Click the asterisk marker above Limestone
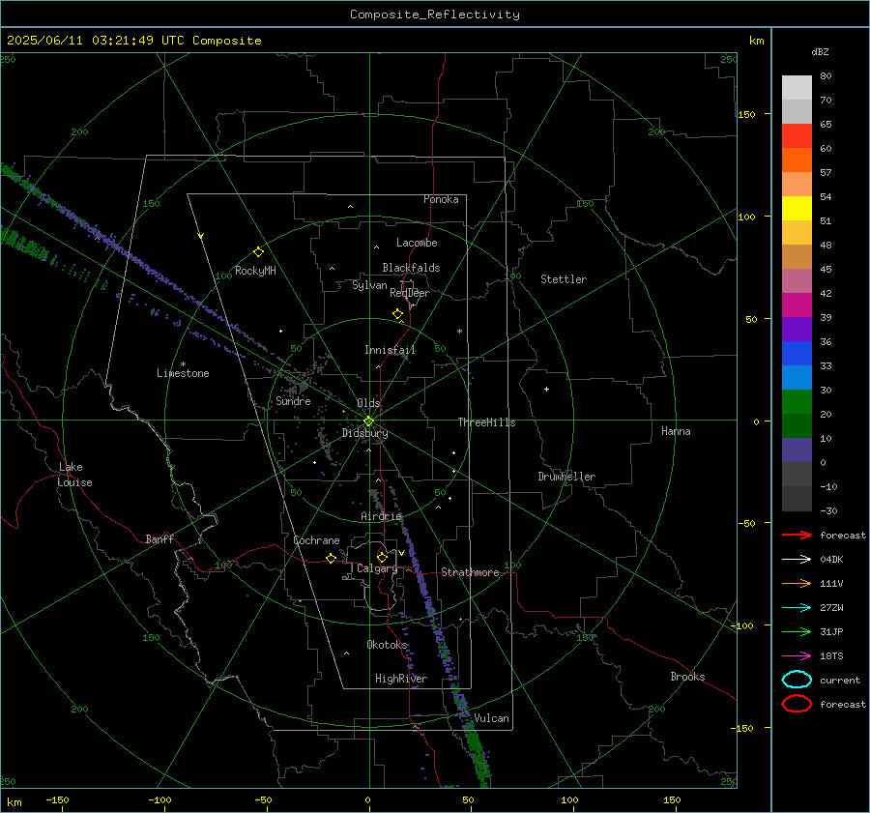 pyautogui.click(x=183, y=364)
